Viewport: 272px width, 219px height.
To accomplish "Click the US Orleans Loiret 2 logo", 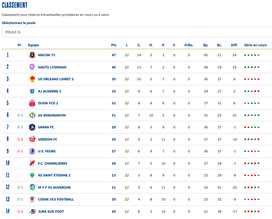I will point(32,79).
